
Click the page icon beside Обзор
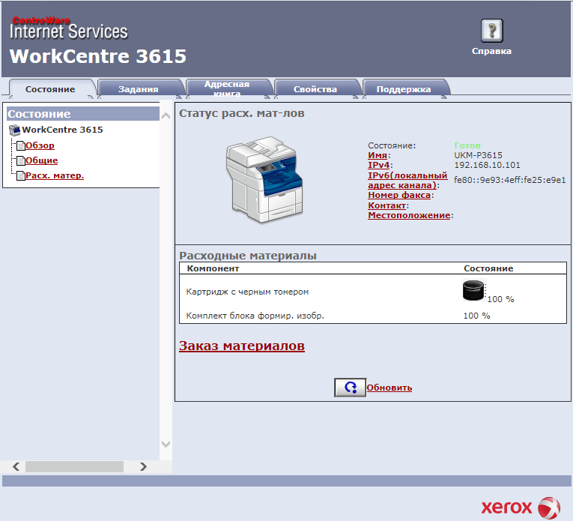coord(21,145)
